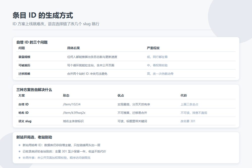Select the row label '可被遍历'
The width and height of the screenshot is (252, 168).
click(24, 65)
